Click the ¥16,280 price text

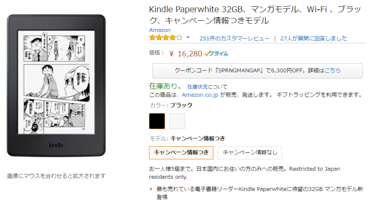[185, 54]
